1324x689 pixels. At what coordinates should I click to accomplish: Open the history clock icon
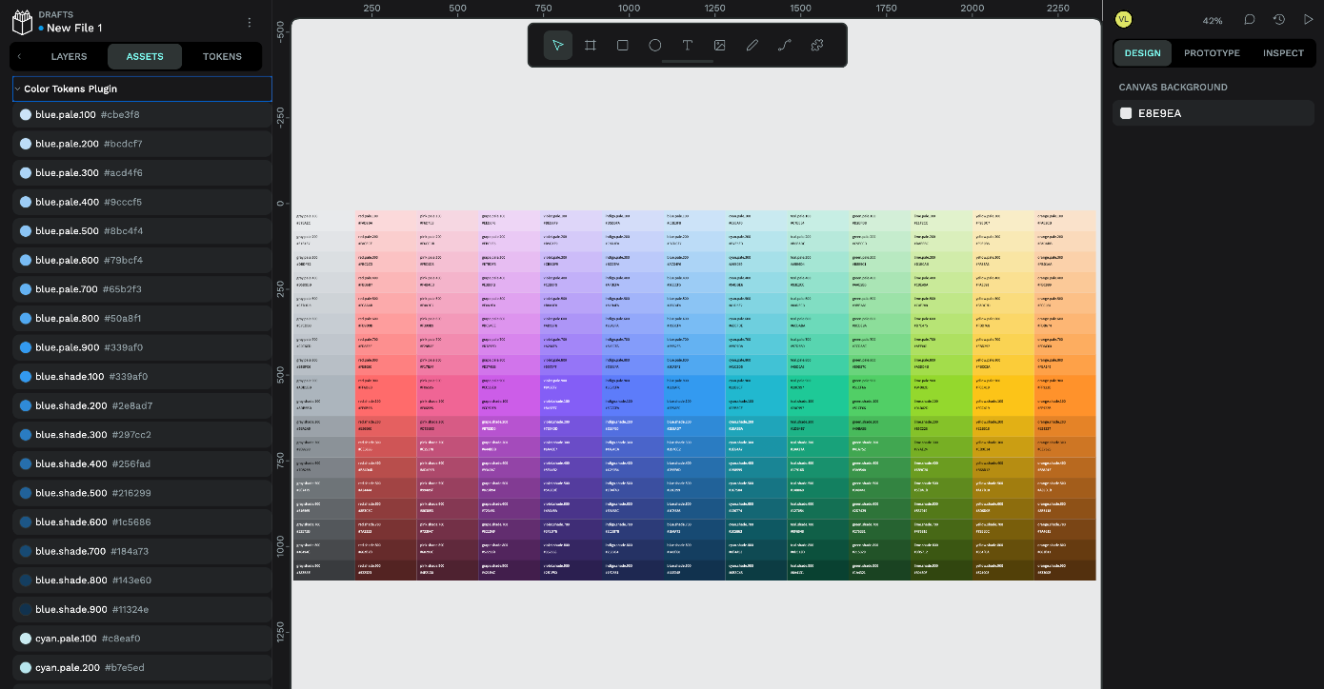point(1279,19)
